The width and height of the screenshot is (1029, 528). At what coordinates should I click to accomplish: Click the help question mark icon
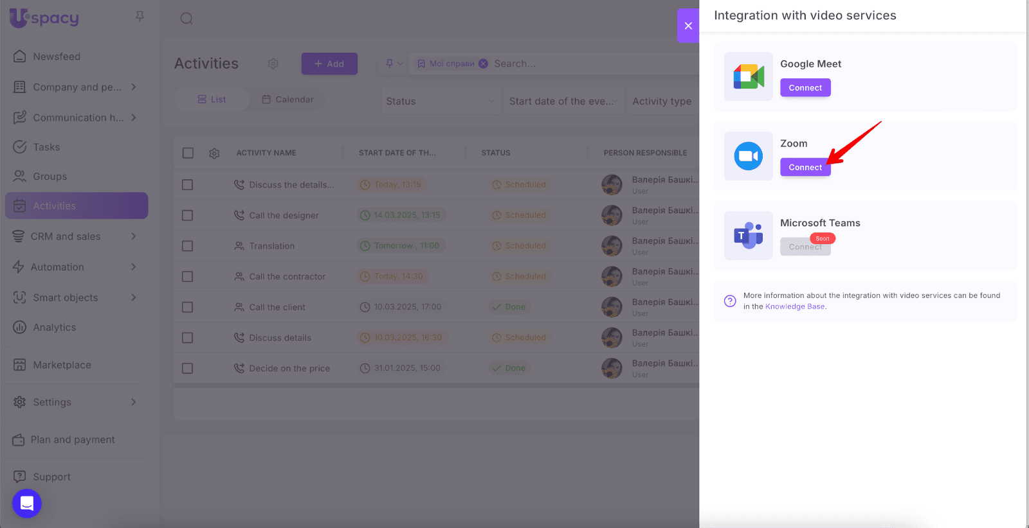click(730, 301)
